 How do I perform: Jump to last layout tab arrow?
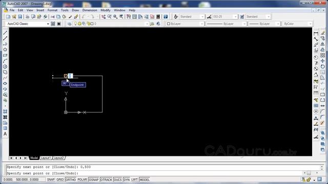[x=25, y=158]
